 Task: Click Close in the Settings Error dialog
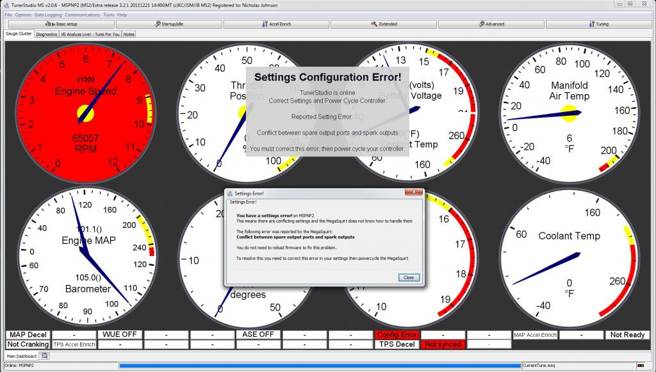point(409,277)
